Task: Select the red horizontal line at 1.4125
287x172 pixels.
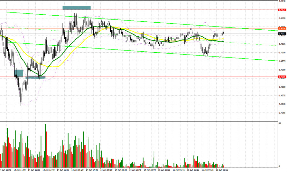Action: 139,10
